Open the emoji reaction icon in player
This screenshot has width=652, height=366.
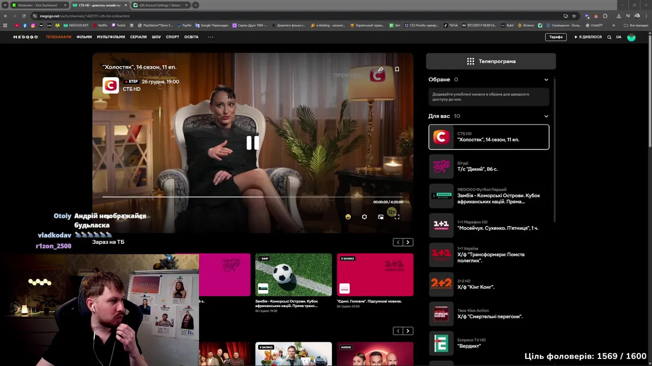tap(348, 217)
